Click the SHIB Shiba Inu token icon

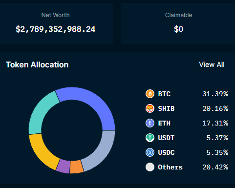pos(150,108)
